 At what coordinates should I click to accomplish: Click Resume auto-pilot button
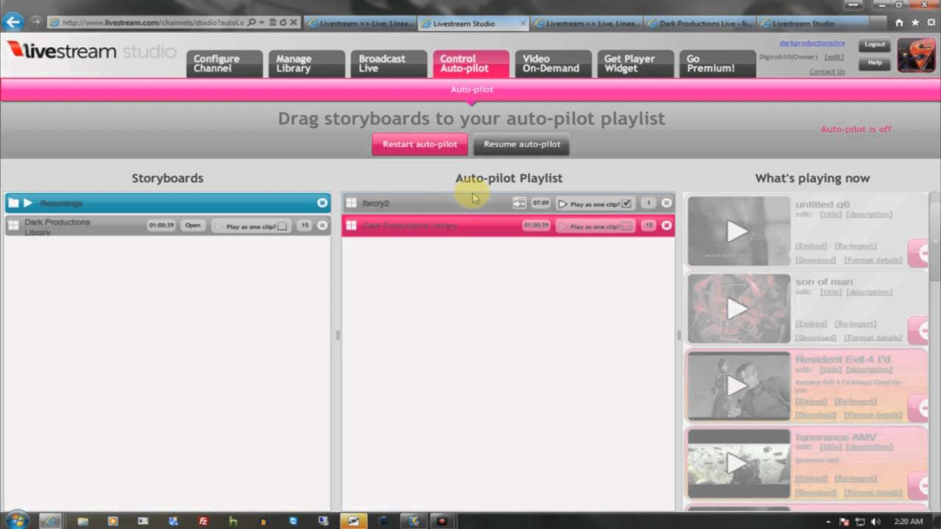522,144
